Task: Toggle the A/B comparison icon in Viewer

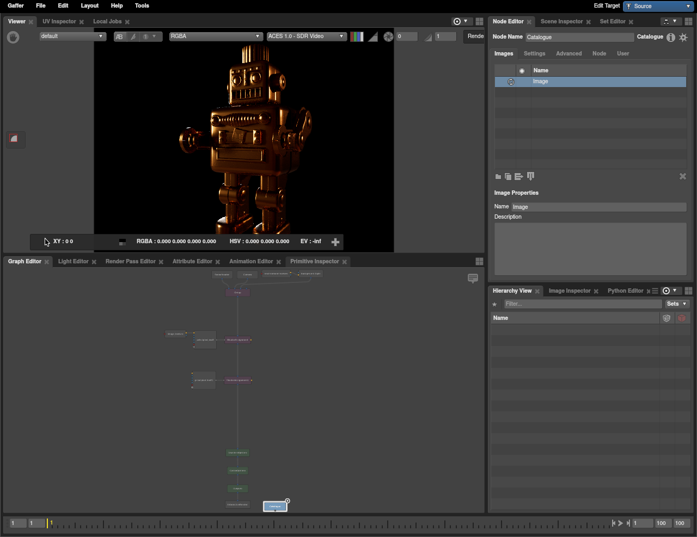Action: (x=119, y=36)
